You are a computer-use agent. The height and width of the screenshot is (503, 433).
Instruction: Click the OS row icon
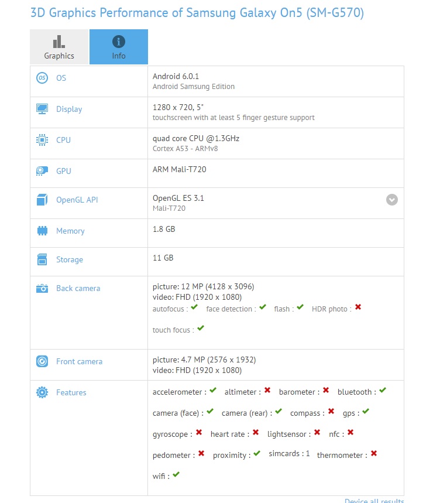[42, 78]
